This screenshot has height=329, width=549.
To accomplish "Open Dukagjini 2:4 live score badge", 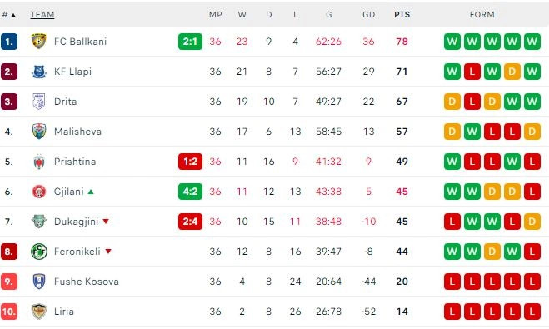I will tap(190, 222).
